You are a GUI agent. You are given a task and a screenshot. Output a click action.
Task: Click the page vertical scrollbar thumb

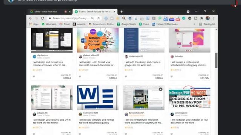click(216, 60)
